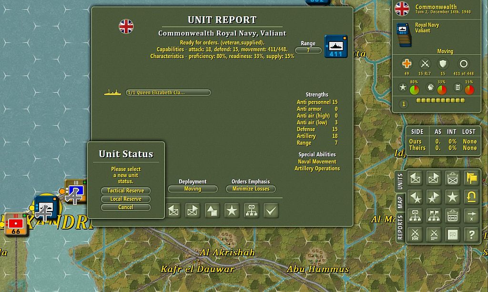Select the yellow undo order icon
The height and width of the screenshot is (292, 488).
[471, 197]
